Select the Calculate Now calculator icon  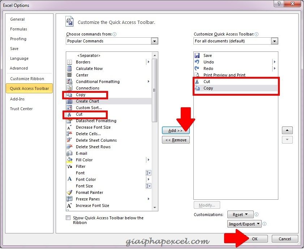69,69
